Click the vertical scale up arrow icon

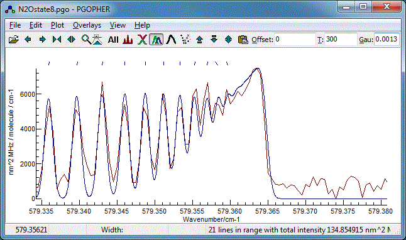point(200,40)
